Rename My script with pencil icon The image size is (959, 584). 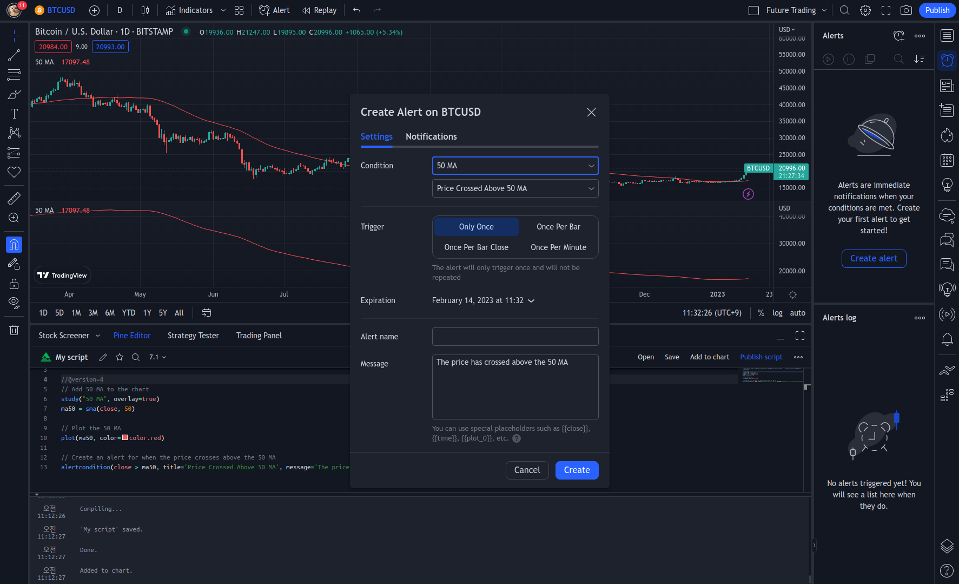click(103, 357)
